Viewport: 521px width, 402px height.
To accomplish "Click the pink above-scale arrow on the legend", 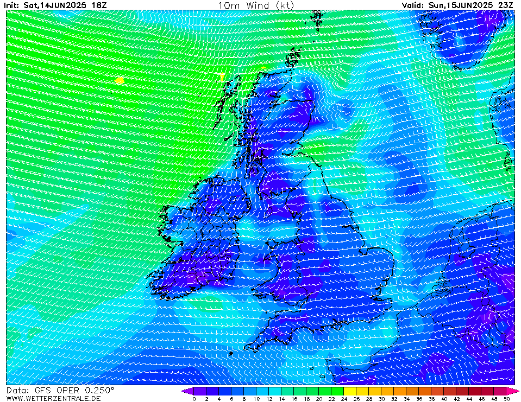I will 512,391.
